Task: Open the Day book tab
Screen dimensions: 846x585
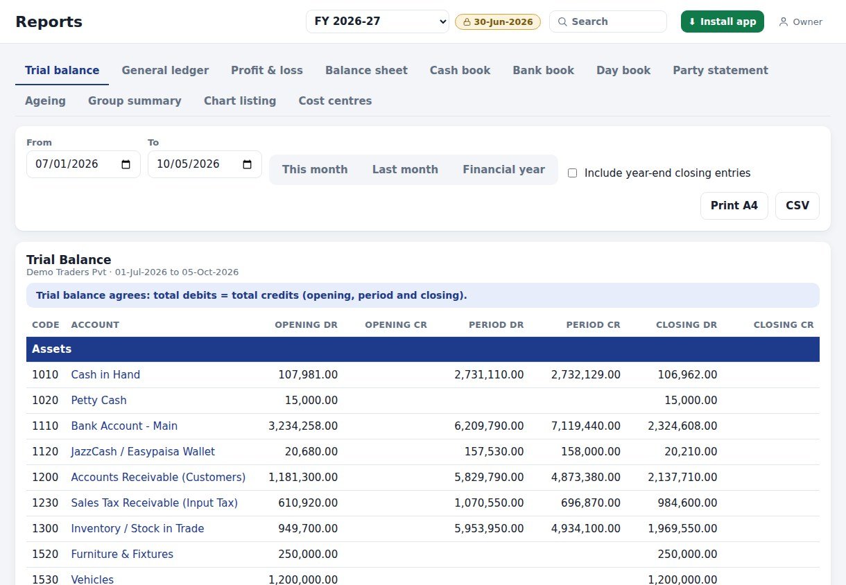Action: coord(623,70)
